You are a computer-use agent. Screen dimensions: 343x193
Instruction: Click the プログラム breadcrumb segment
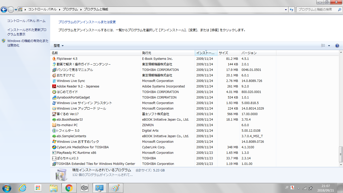[70, 10]
